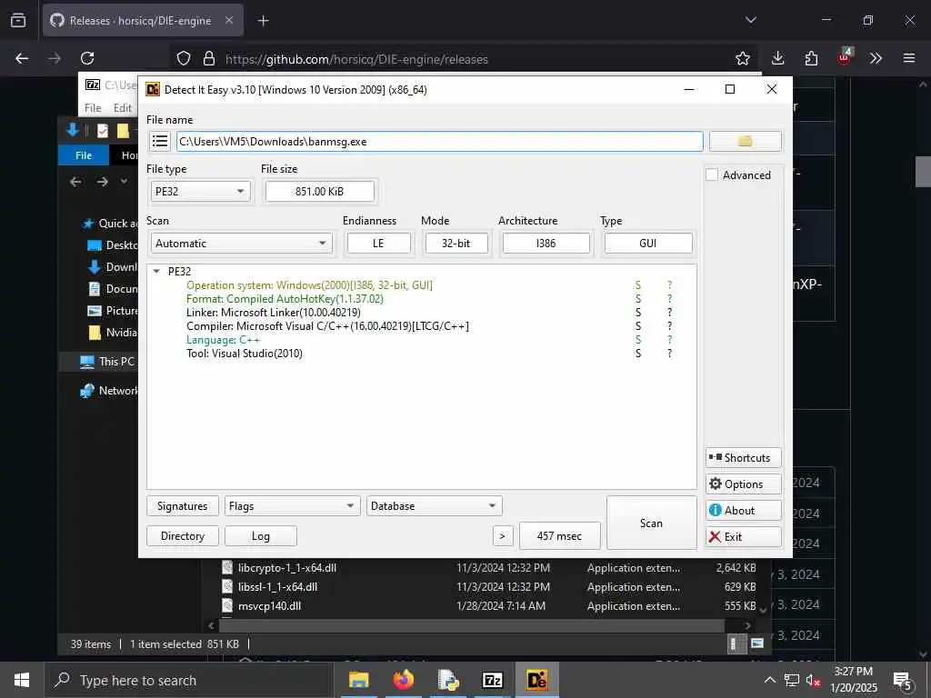The width and height of the screenshot is (931, 698).
Task: Select Tool: Visual Studio(2010) row
Action: click(x=244, y=354)
